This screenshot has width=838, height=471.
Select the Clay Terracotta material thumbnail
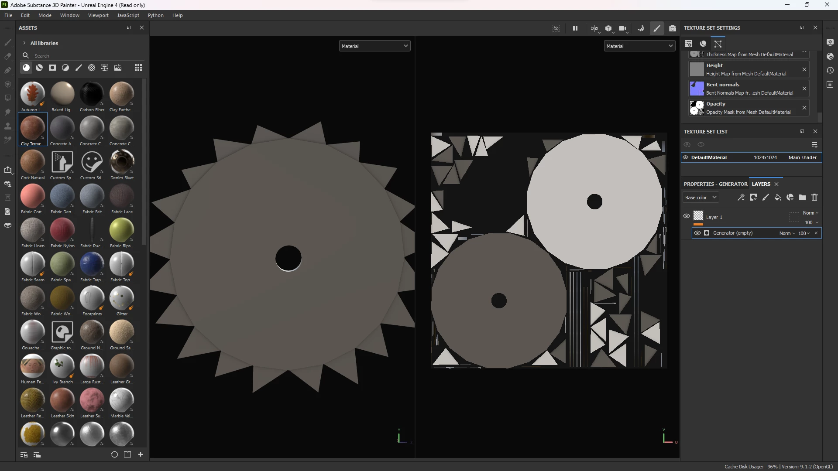pos(33,128)
